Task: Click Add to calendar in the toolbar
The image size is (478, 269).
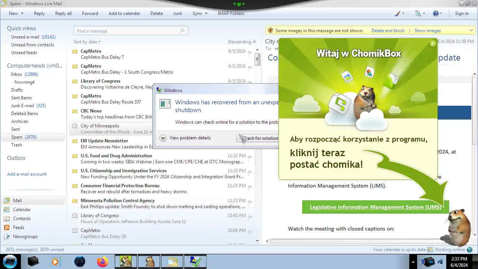Action: tap(124, 13)
